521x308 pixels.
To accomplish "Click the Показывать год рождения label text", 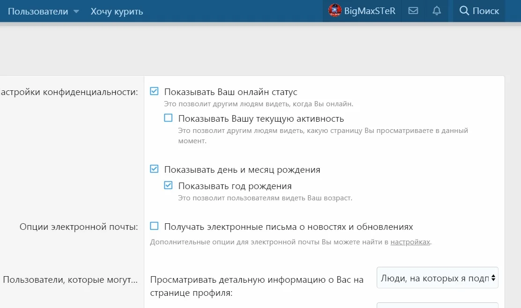I will pyautogui.click(x=235, y=186).
